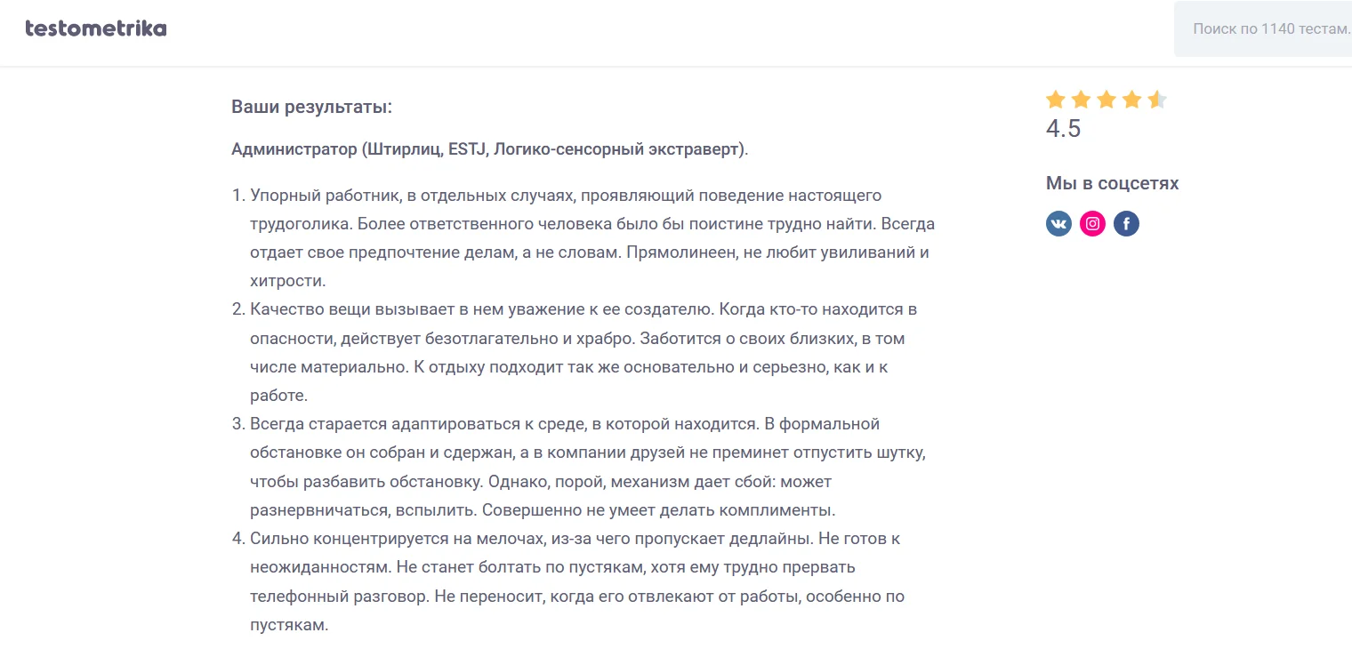Click the first rating star
The height and width of the screenshot is (657, 1352).
(1056, 100)
